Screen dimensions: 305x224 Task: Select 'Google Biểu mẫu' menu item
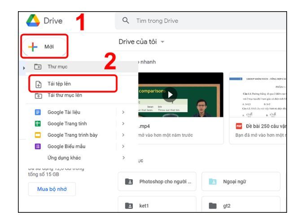[82, 146]
